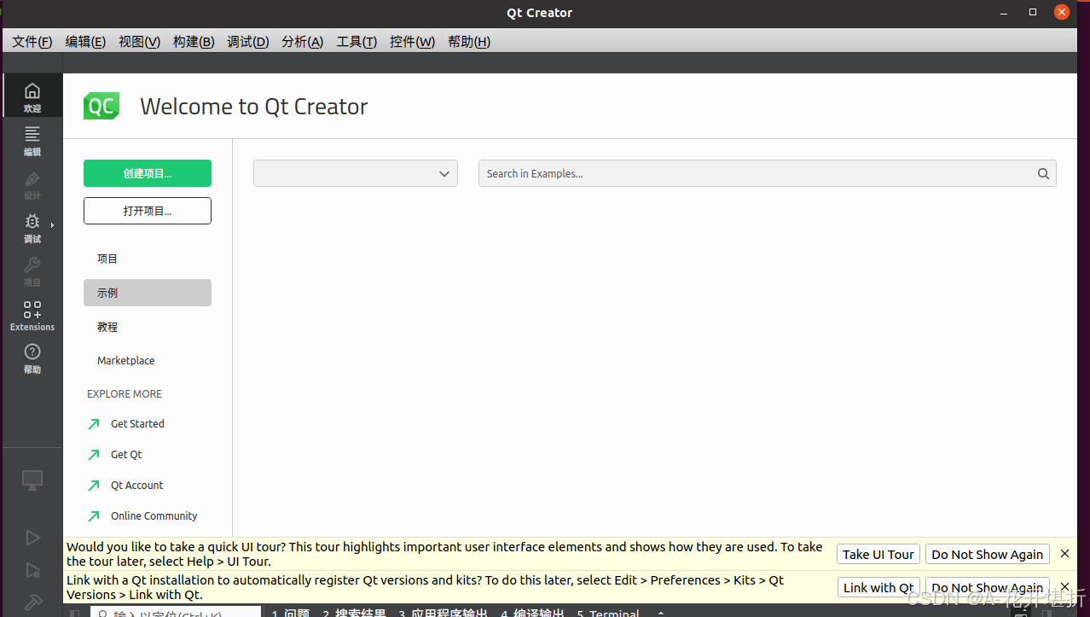Image resolution: width=1090 pixels, height=617 pixels.
Task: Open the Projects (项目) mode in sidebar
Action: tap(32, 271)
